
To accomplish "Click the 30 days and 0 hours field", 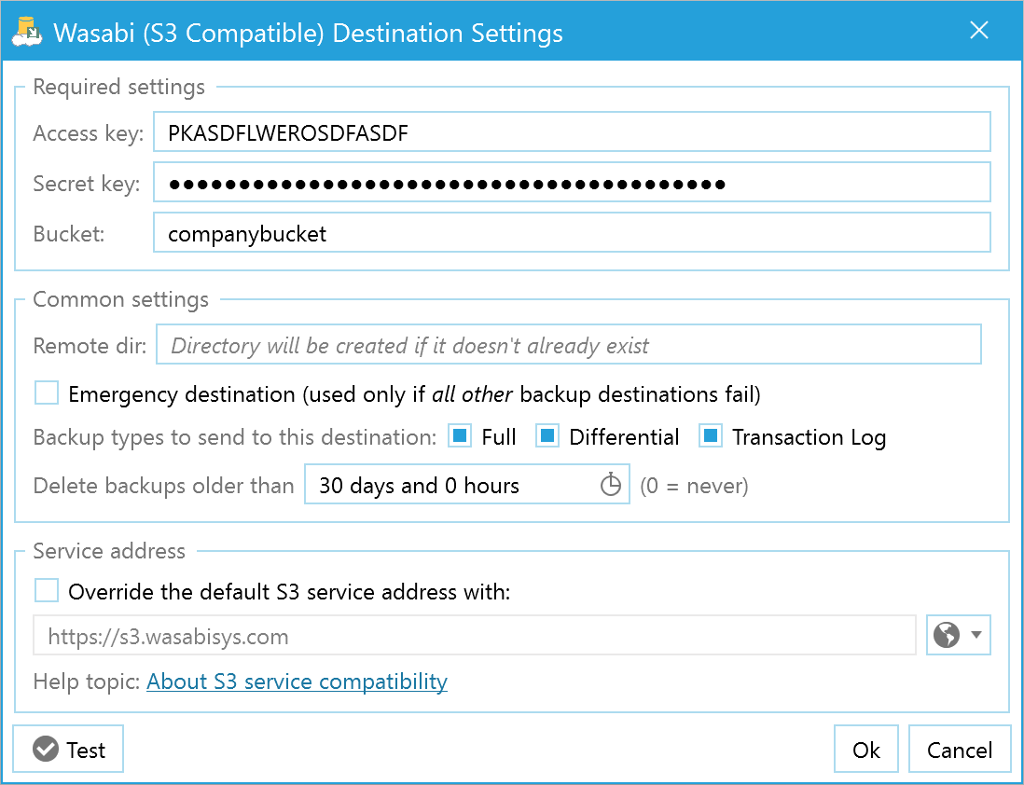I will pyautogui.click(x=467, y=485).
